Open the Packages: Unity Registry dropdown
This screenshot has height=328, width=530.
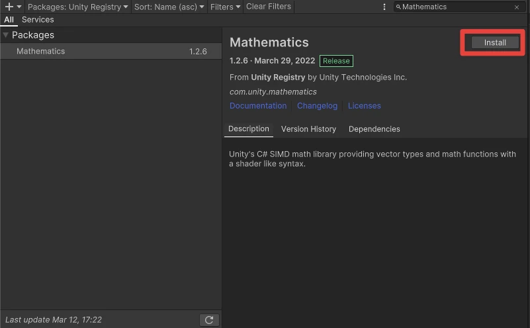tap(77, 7)
